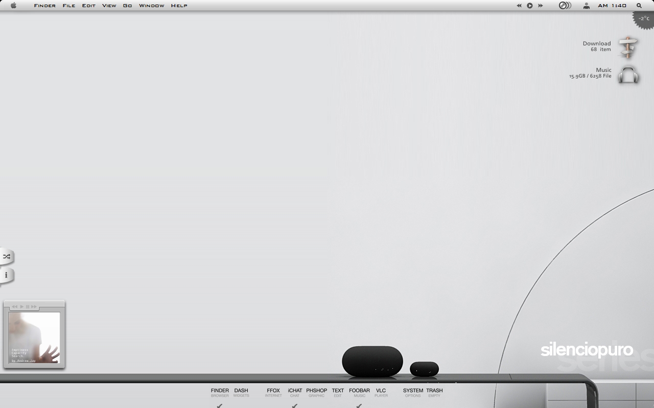Viewport: 654px width, 408px height.
Task: Fast-forward in the album art widget
Action: pos(34,307)
